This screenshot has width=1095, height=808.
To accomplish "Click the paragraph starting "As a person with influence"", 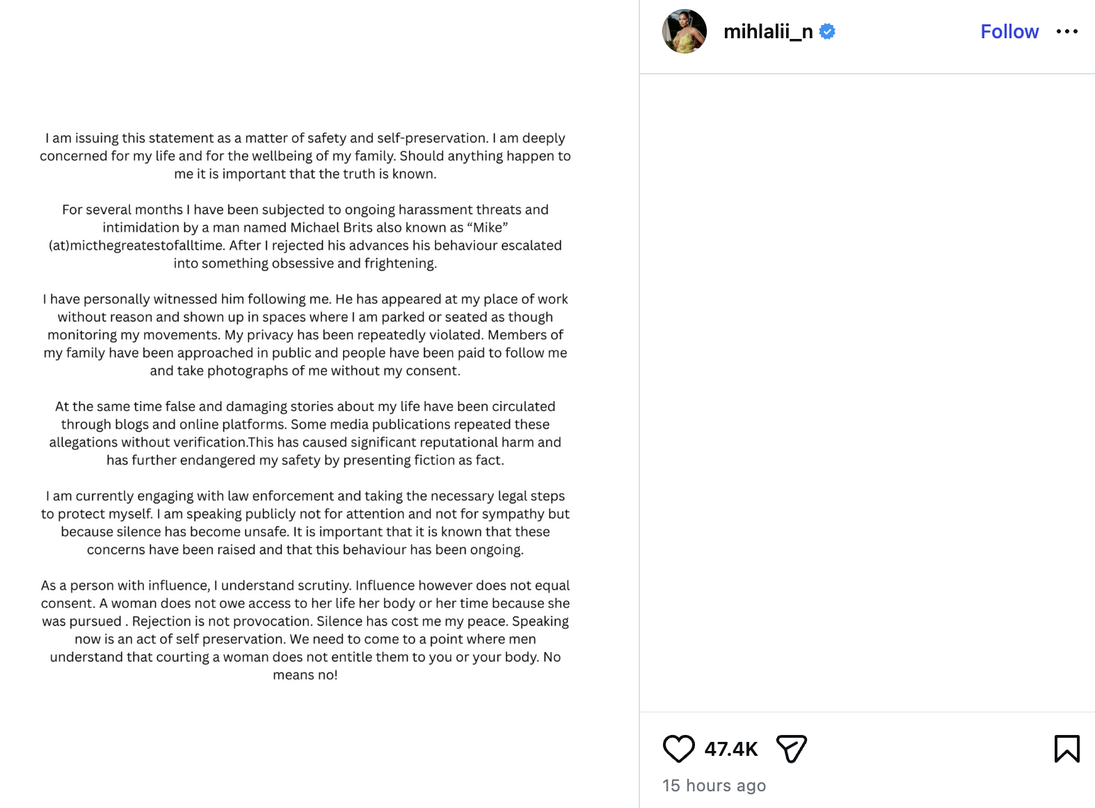I will [x=305, y=621].
